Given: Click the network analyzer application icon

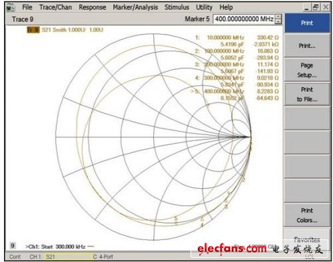Looking at the screenshot, I should (x=11, y=8).
